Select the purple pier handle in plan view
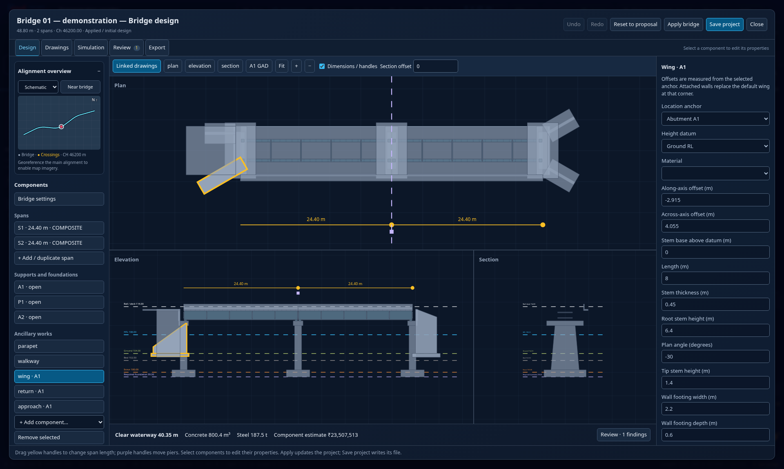This screenshot has width=784, height=469. click(392, 232)
